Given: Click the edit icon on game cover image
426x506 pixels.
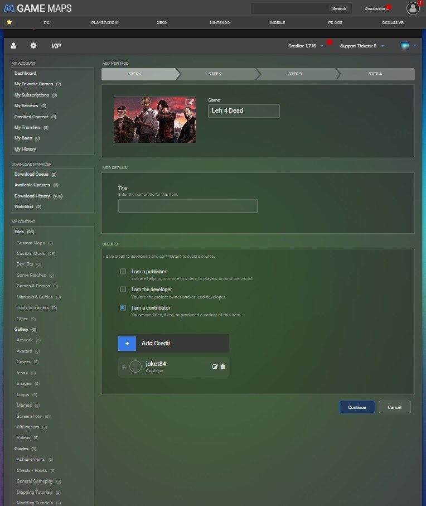Looking at the screenshot, I should click(190, 102).
